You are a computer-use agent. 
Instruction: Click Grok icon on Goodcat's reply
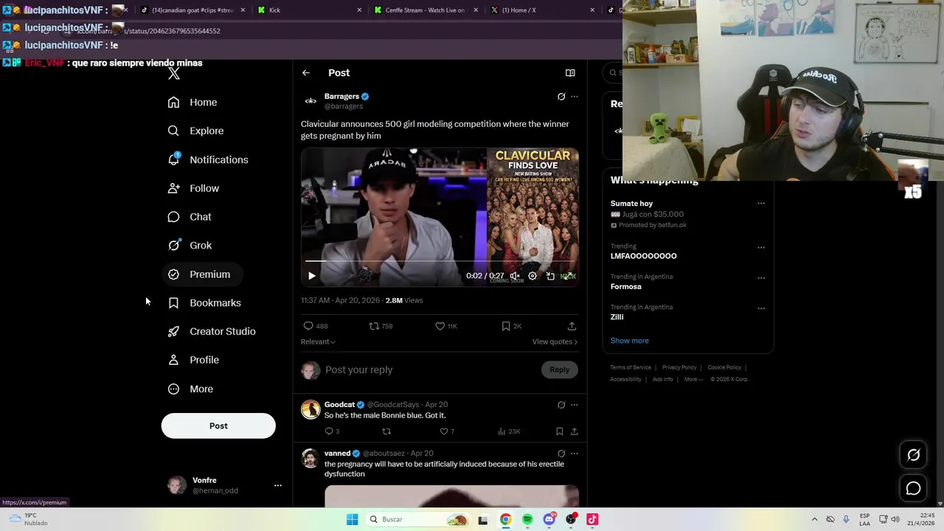(x=561, y=405)
